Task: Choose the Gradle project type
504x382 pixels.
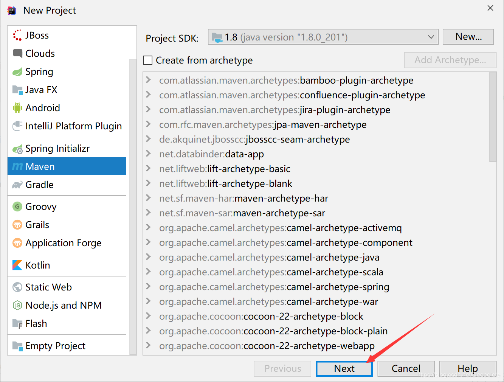Action: point(67,185)
